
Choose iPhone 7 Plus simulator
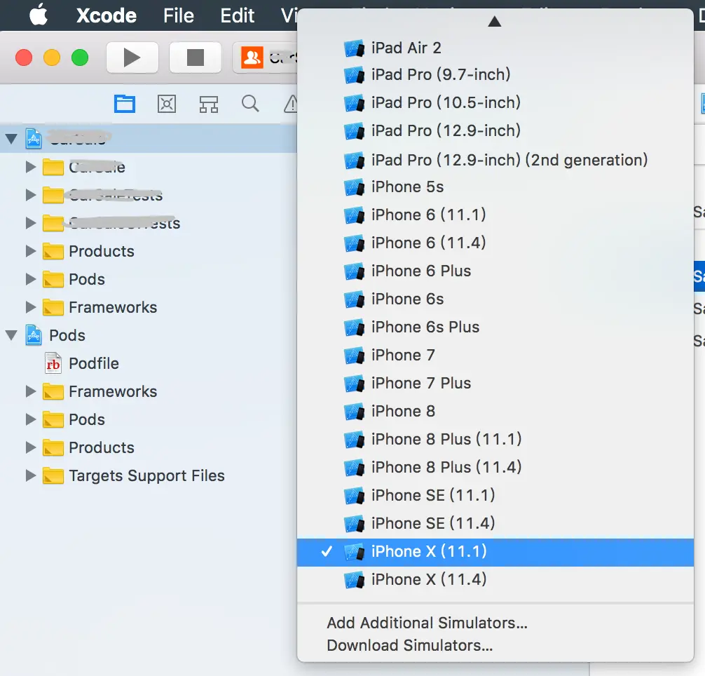point(495,383)
